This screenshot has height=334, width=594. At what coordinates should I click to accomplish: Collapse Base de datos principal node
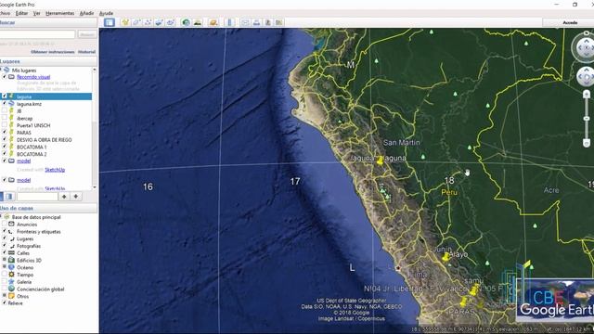coord(1,217)
